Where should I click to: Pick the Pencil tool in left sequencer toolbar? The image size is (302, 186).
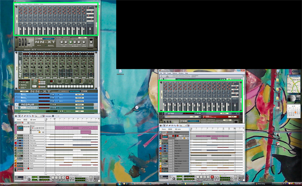(22, 116)
